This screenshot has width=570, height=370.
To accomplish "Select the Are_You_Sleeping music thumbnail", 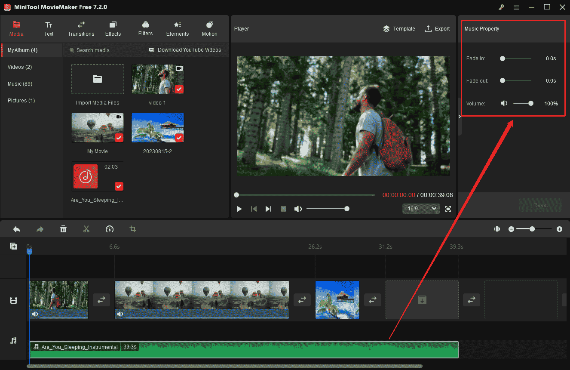I will tap(98, 176).
